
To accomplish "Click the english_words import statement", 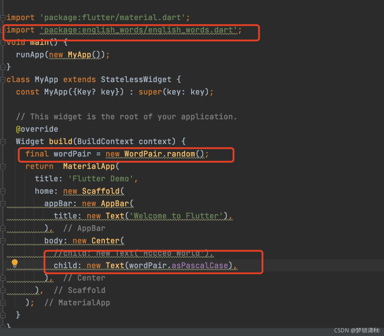I will point(130,30).
